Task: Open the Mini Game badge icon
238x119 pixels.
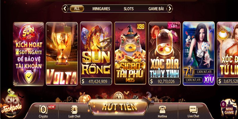Action: [x=229, y=108]
